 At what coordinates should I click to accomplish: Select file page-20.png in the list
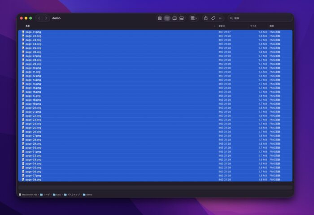tap(33, 108)
